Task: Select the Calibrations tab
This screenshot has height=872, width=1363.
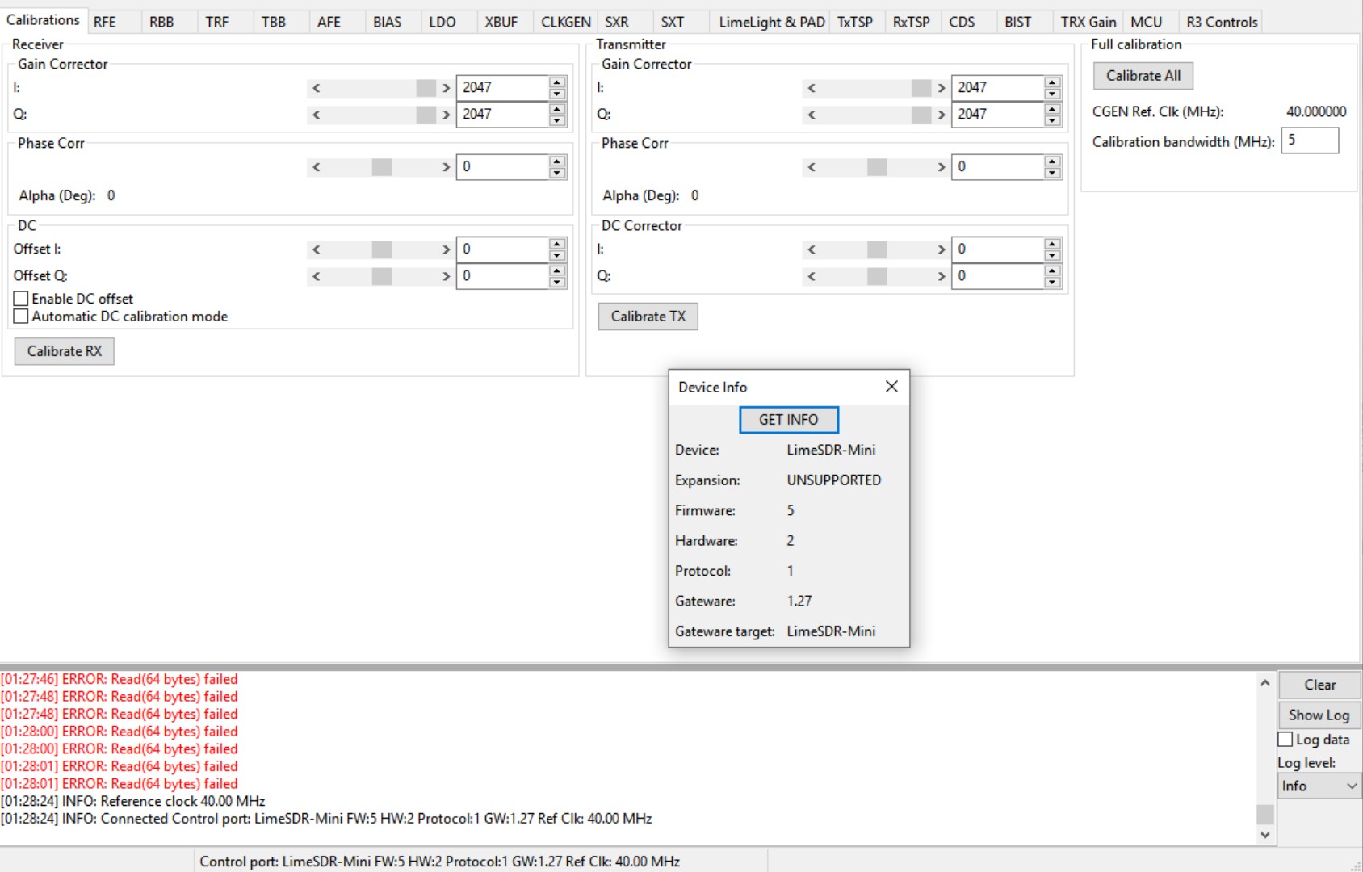Action: point(43,20)
